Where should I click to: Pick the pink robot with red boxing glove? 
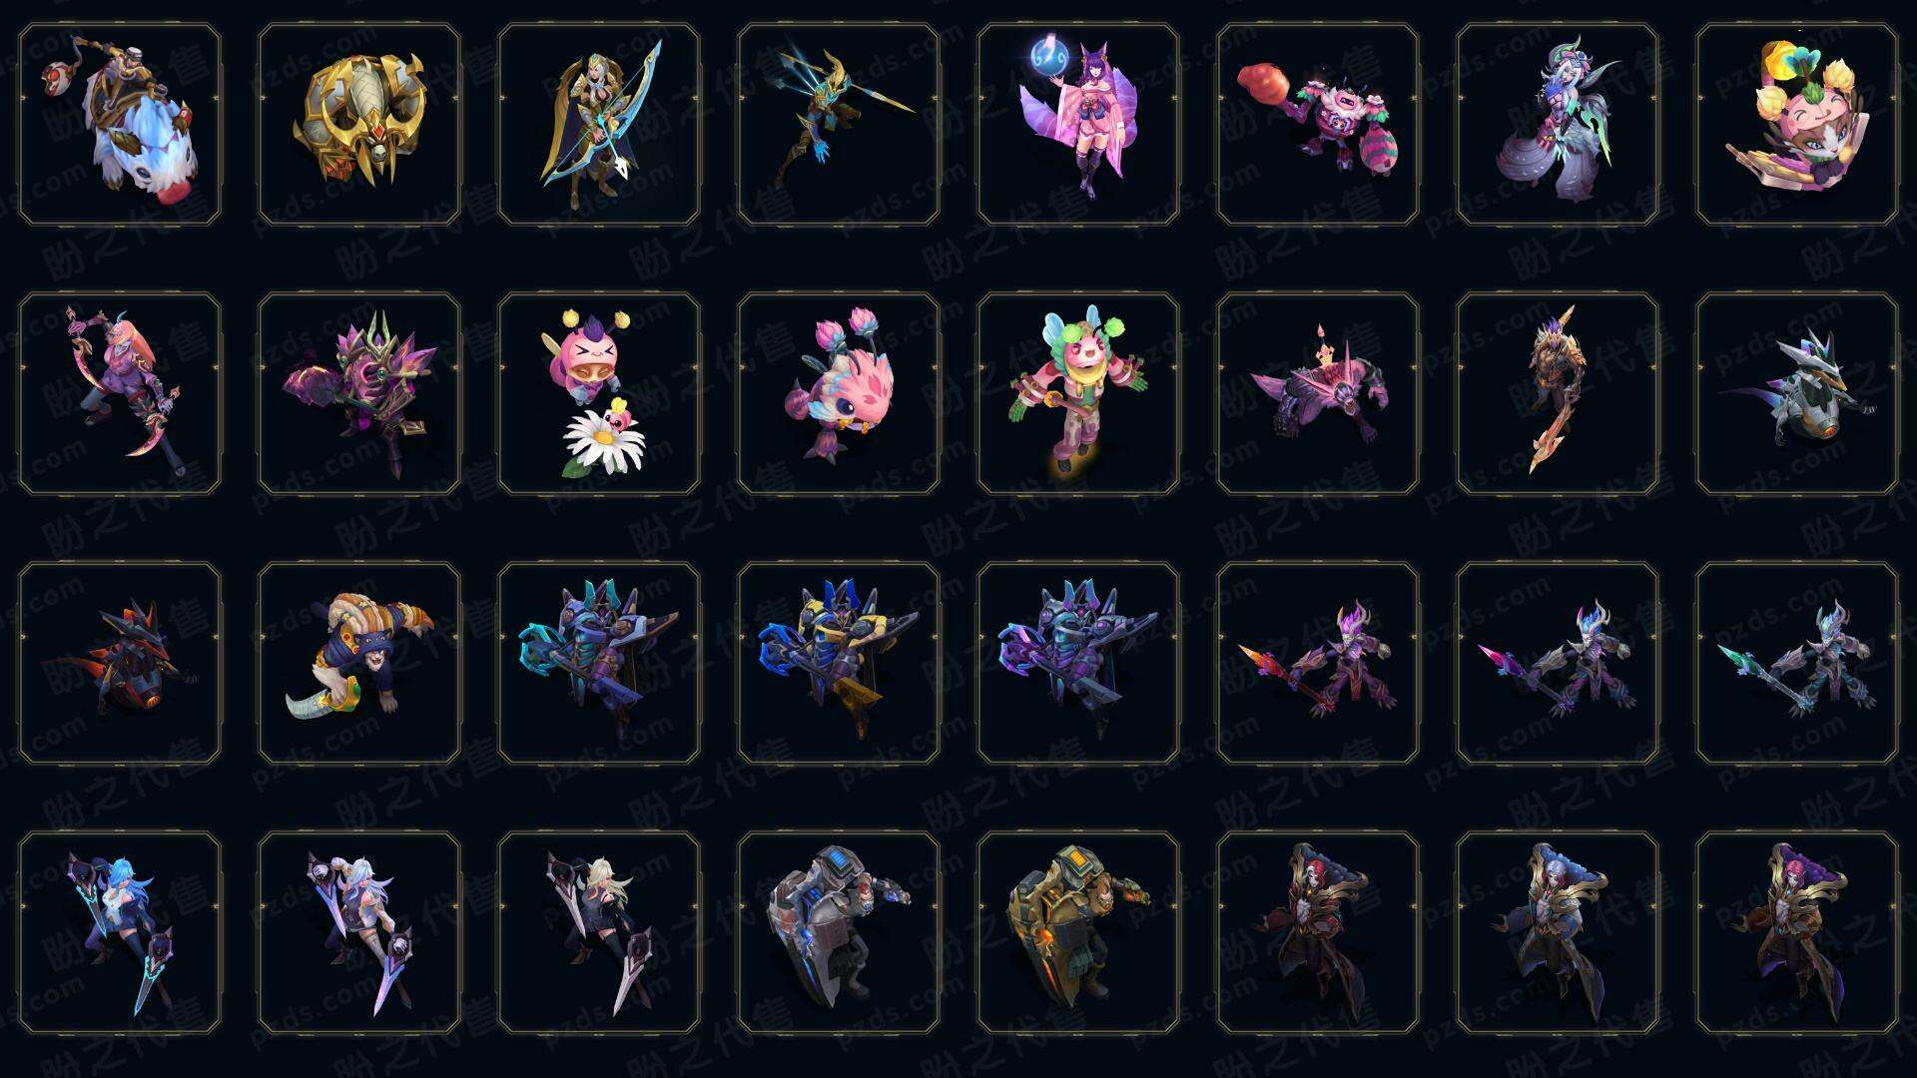coord(1318,125)
